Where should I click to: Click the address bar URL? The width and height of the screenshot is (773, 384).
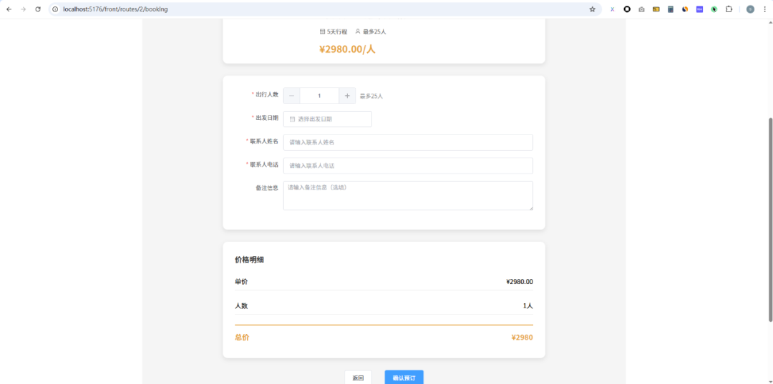point(115,9)
